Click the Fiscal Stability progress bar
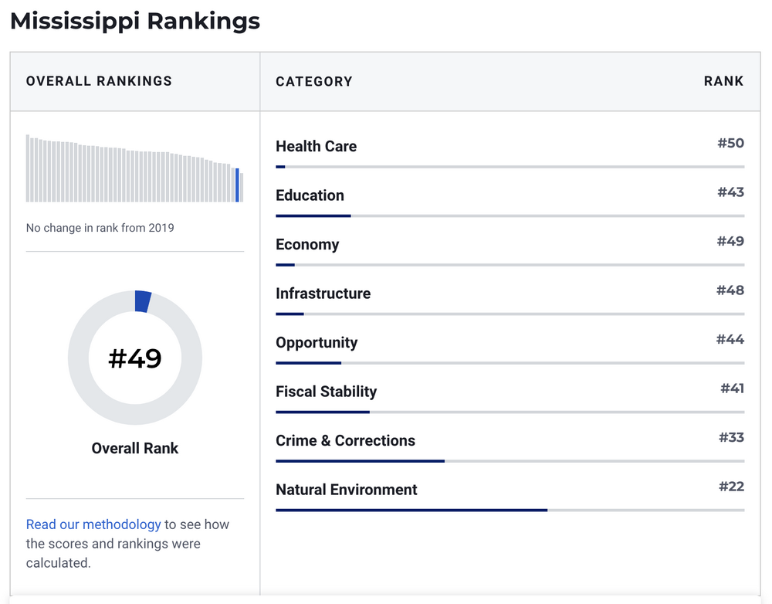The width and height of the screenshot is (772, 604). click(510, 412)
